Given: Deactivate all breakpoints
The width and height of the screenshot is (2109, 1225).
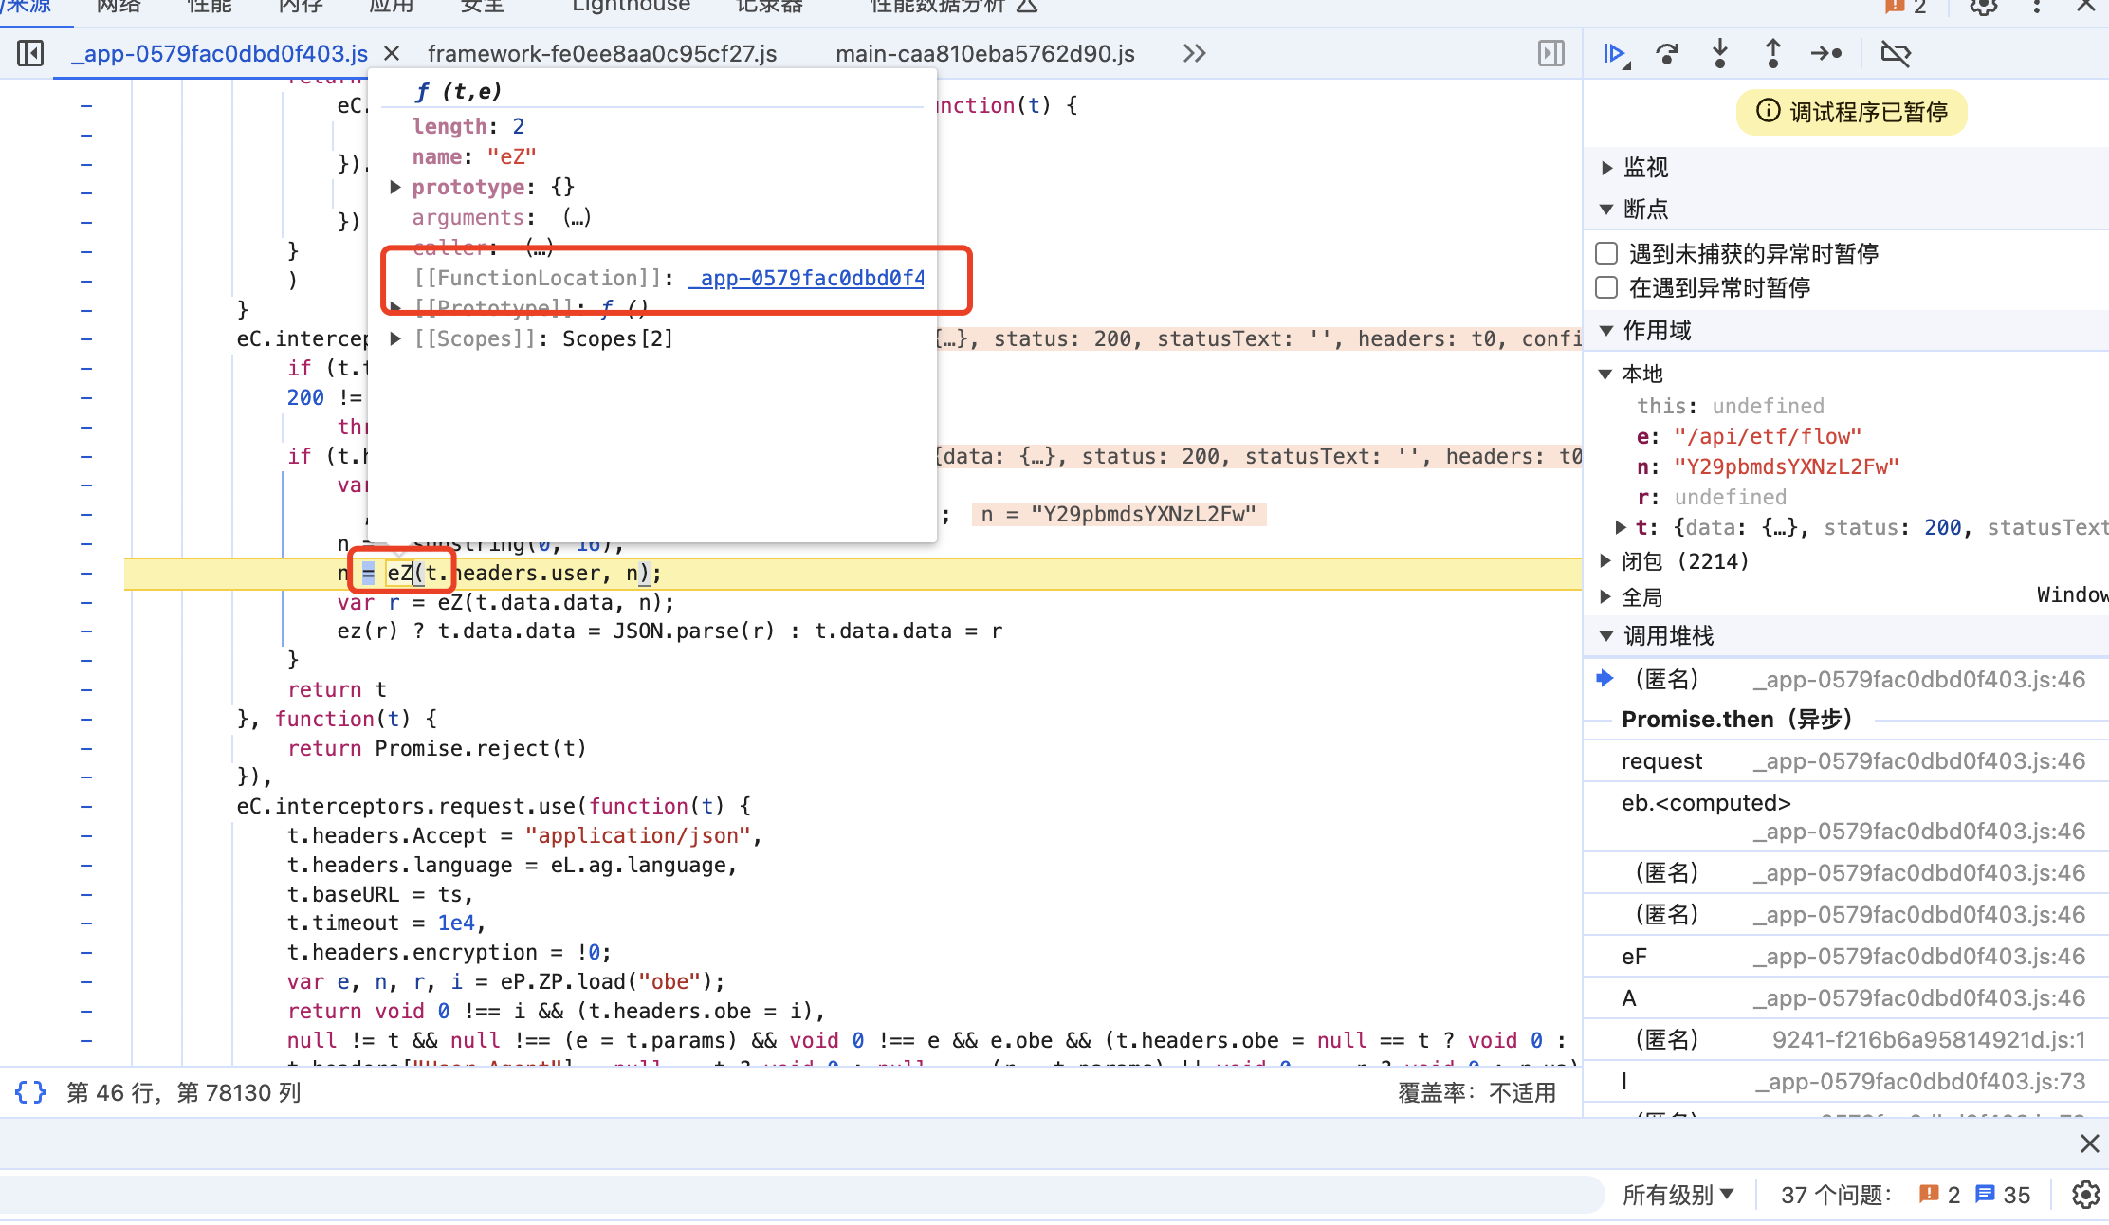Looking at the screenshot, I should pyautogui.click(x=1896, y=54).
